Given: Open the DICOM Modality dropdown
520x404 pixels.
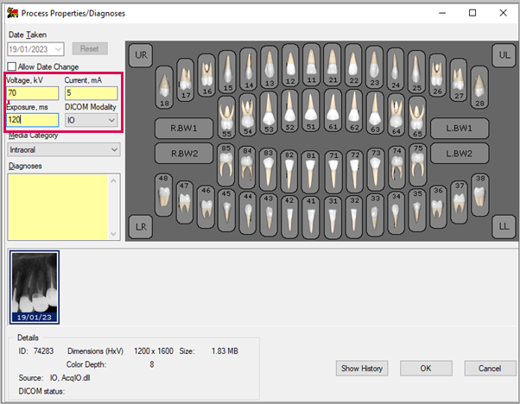Looking at the screenshot, I should (111, 120).
